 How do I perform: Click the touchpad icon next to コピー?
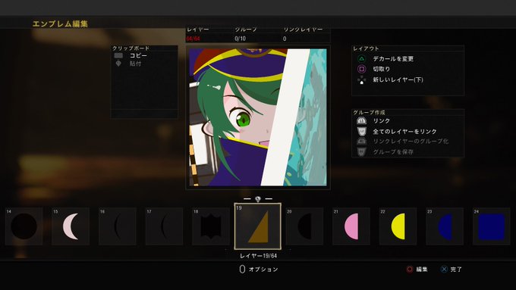point(118,55)
